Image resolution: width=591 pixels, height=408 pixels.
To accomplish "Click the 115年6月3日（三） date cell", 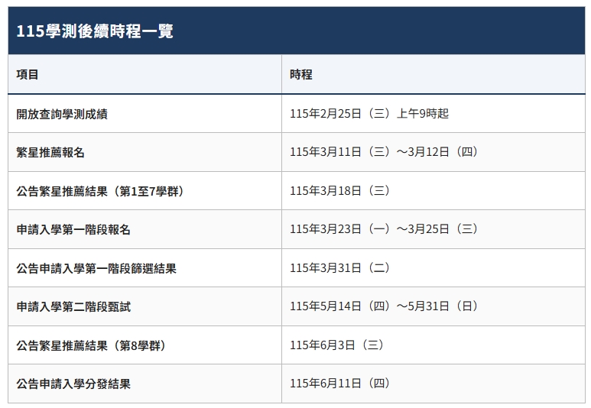I will coord(337,345).
